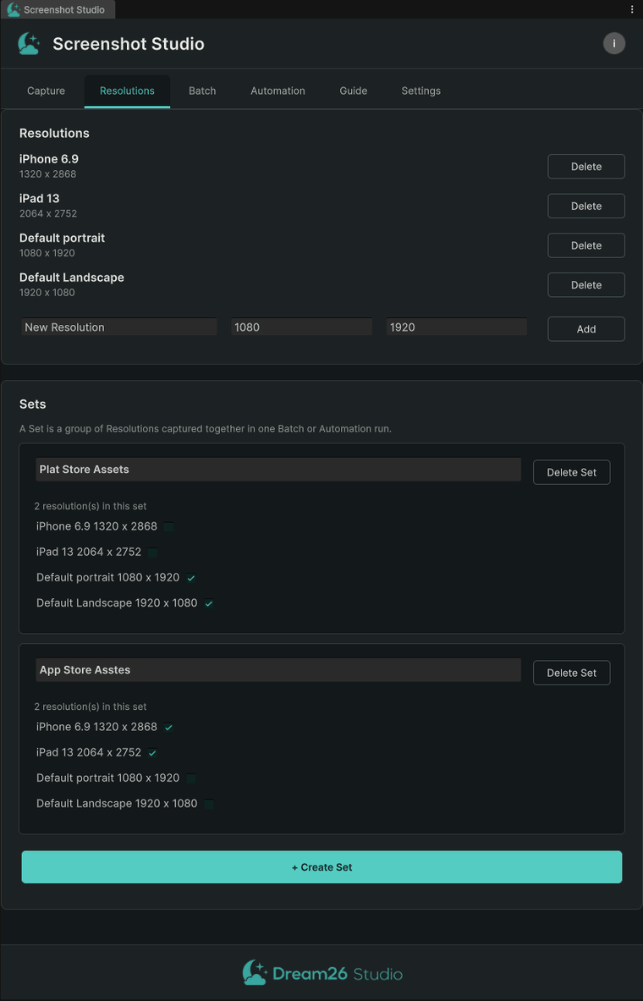Open the Batch tab
Image resolution: width=643 pixels, height=1001 pixels.
(202, 91)
